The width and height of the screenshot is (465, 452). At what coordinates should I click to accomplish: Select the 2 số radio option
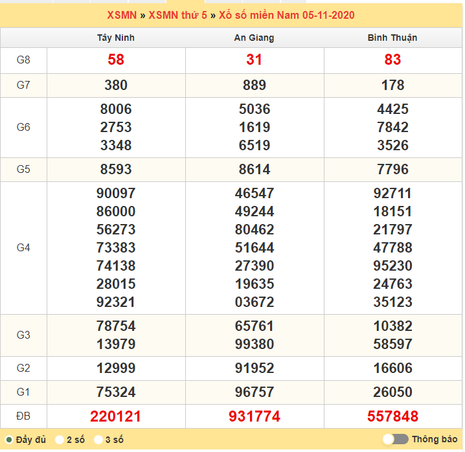[60, 440]
